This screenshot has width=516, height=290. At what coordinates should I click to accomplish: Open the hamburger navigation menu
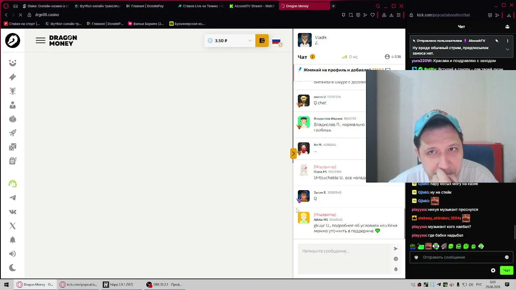[40, 40]
